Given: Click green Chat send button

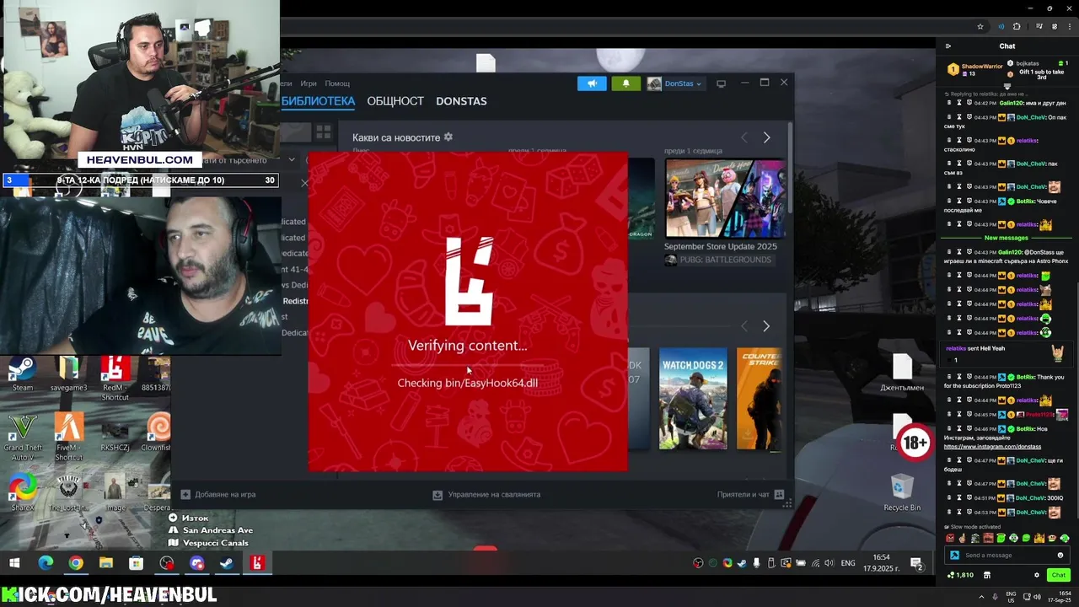Looking at the screenshot, I should point(1059,575).
